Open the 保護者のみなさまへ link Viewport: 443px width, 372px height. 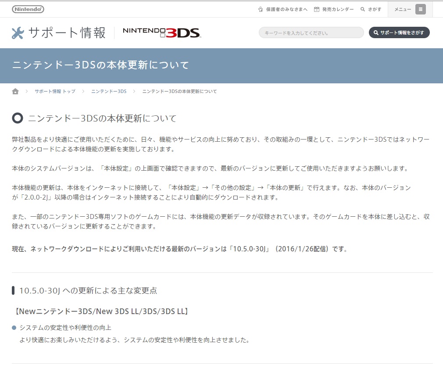tap(286, 9)
